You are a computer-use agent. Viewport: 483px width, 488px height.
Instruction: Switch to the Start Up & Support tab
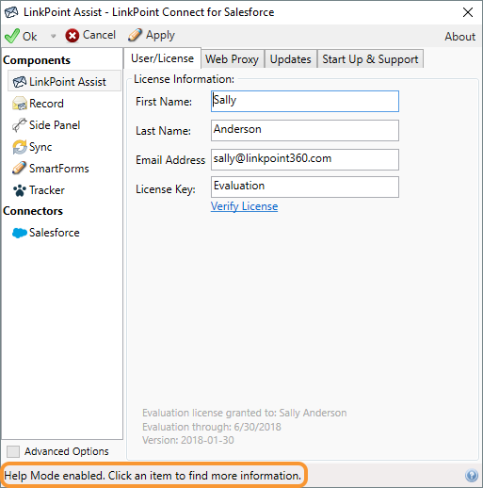pos(370,59)
